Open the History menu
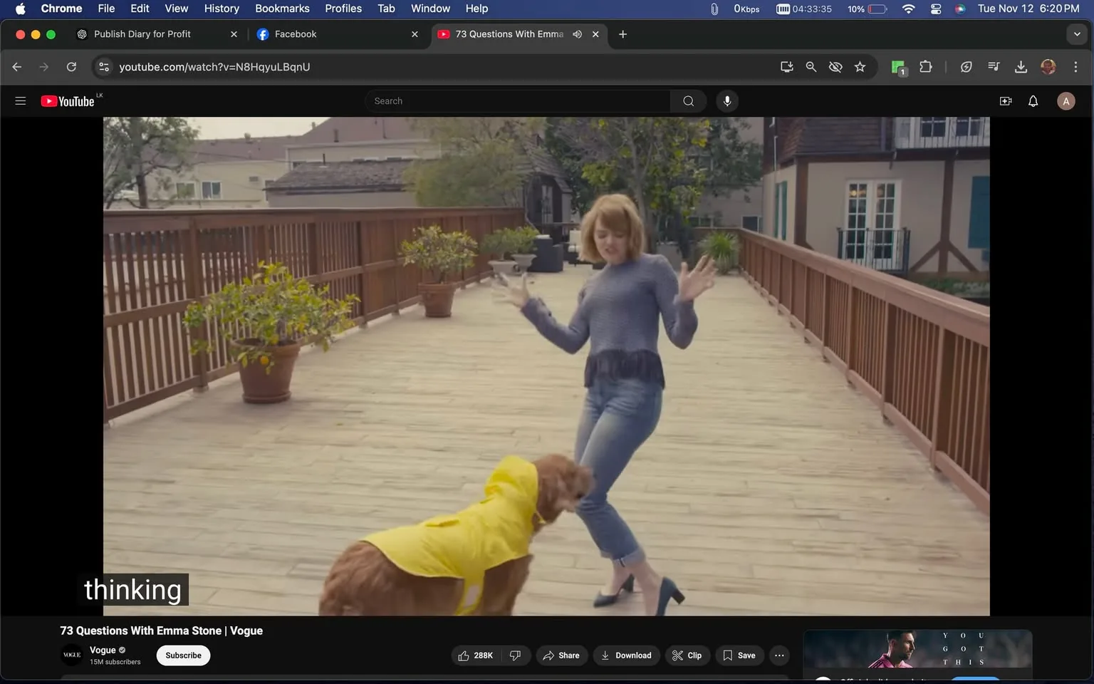This screenshot has height=684, width=1094. point(221,8)
